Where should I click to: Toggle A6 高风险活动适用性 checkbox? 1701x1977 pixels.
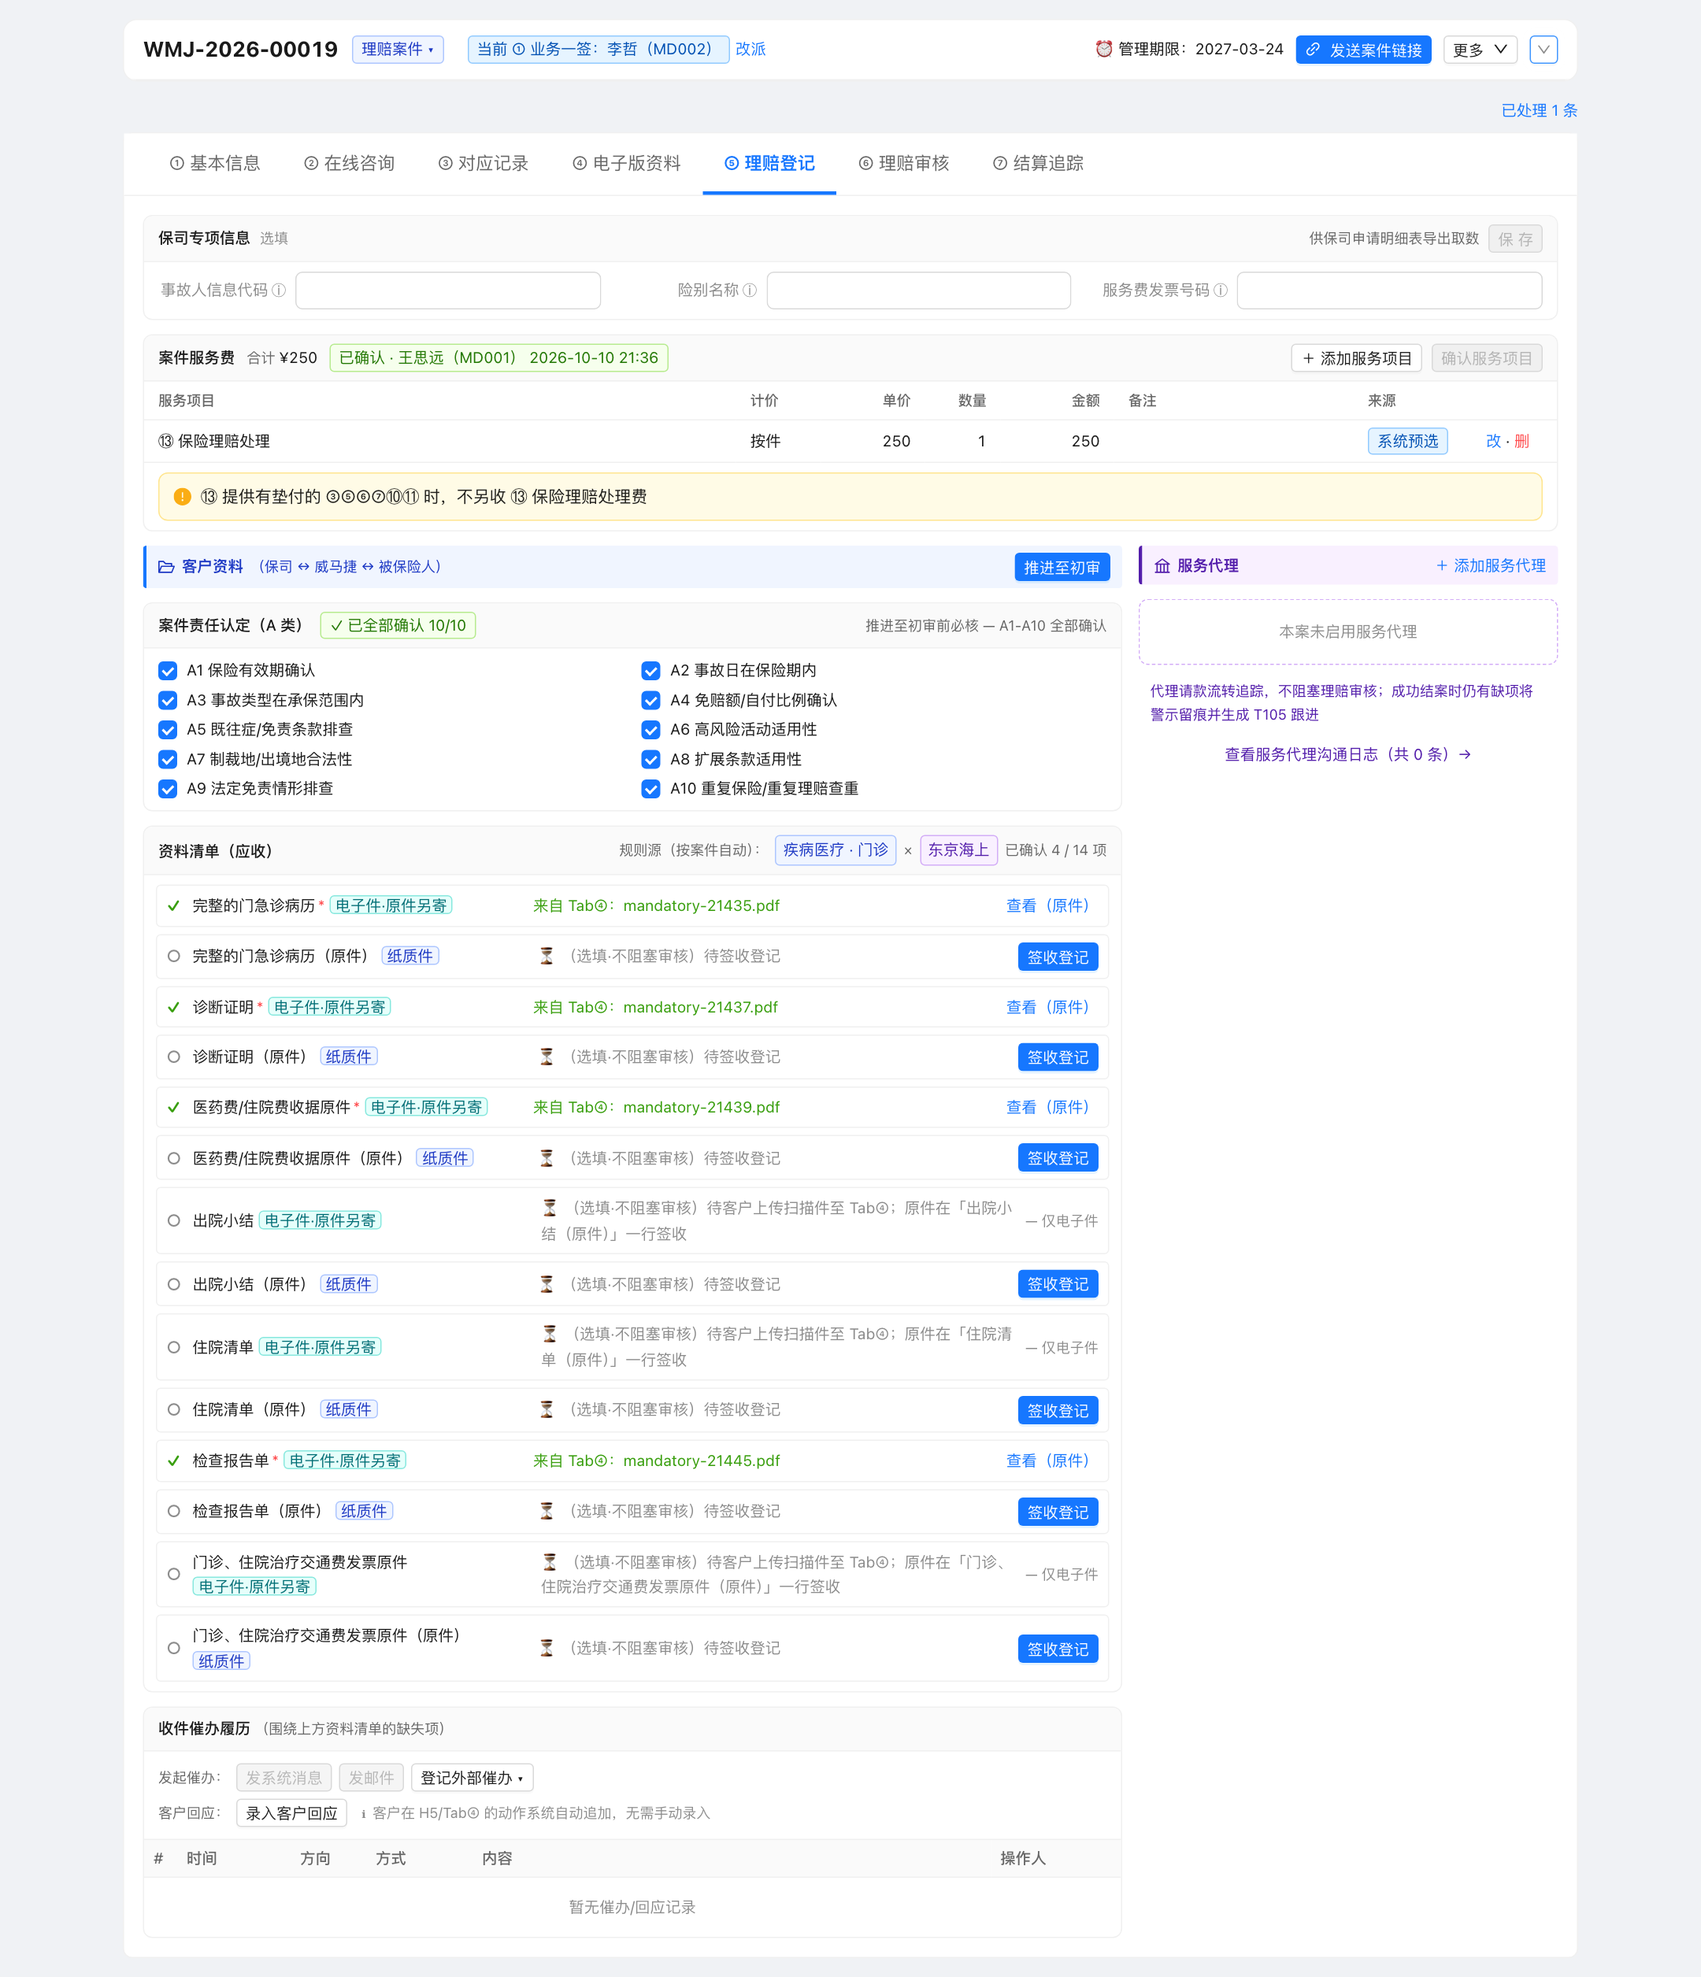651,730
